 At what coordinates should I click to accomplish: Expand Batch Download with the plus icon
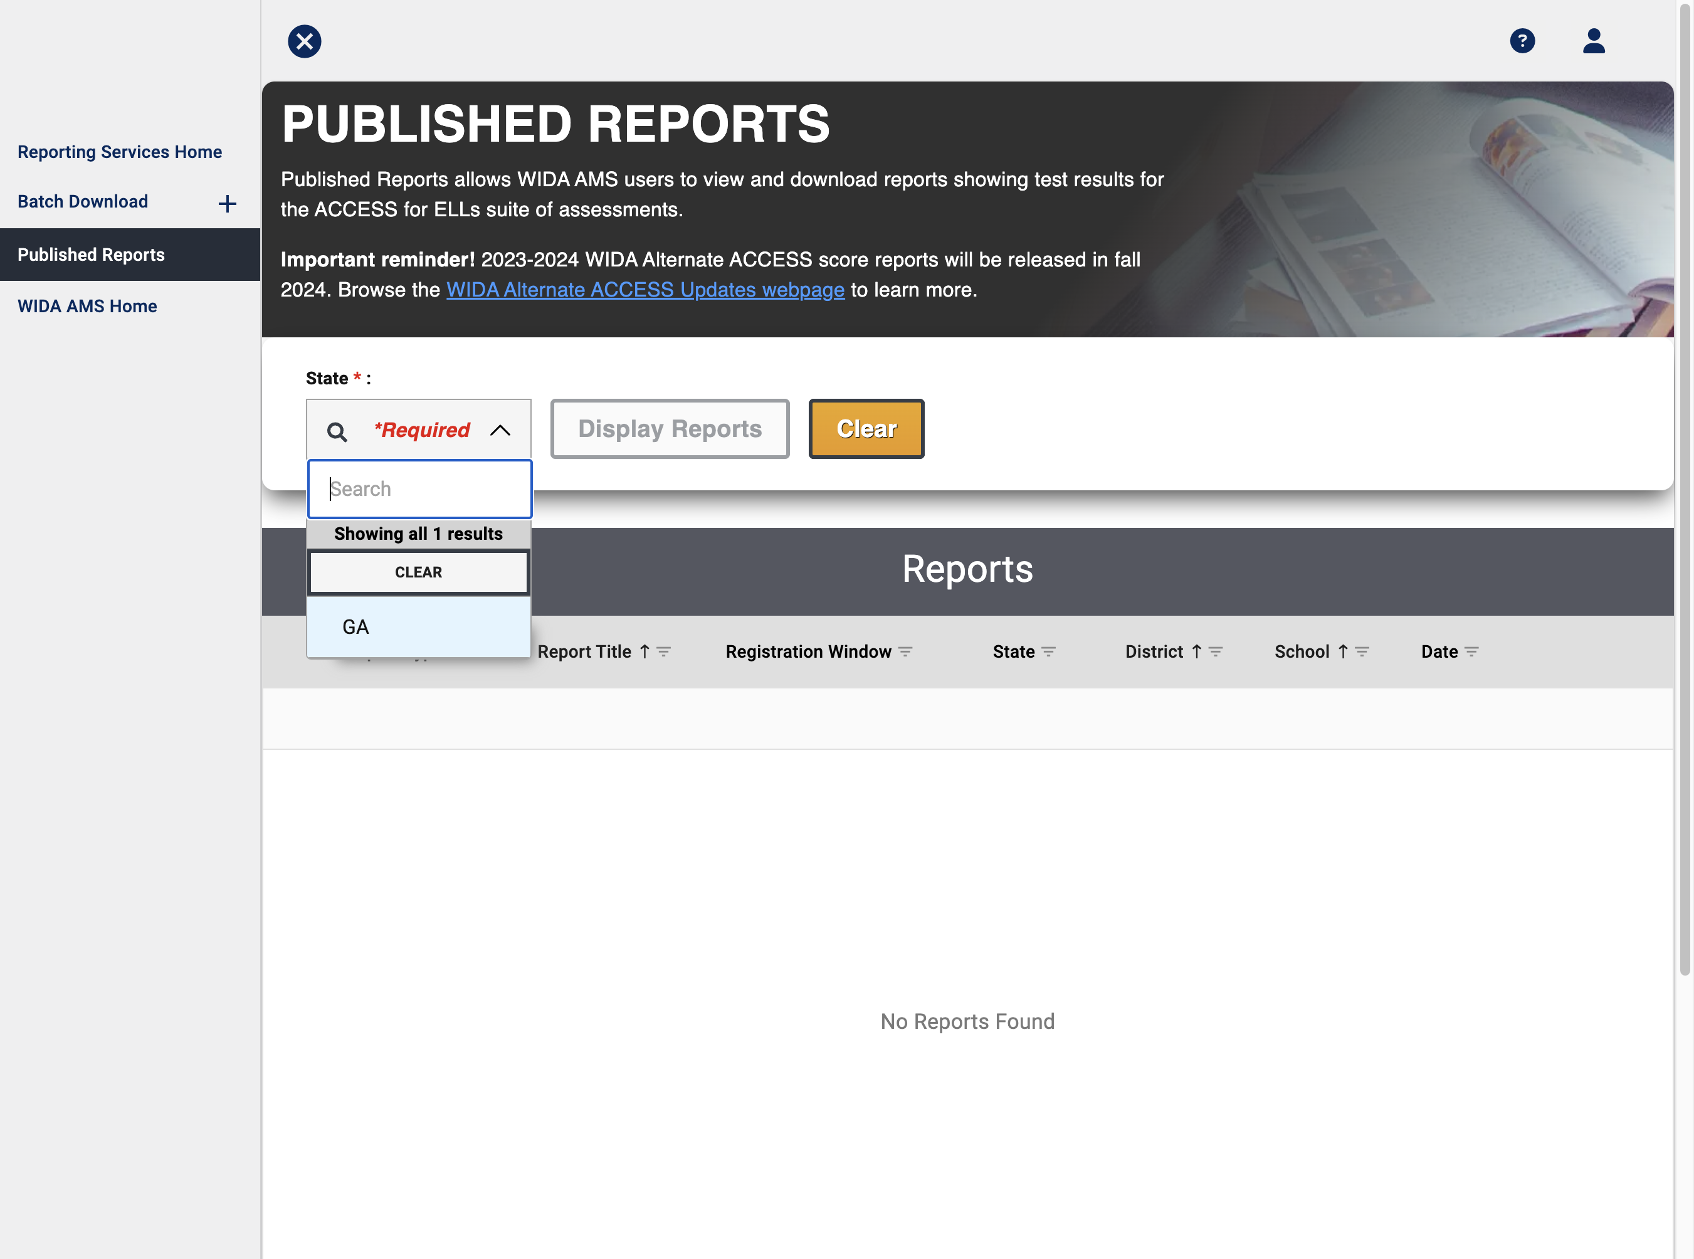227,204
